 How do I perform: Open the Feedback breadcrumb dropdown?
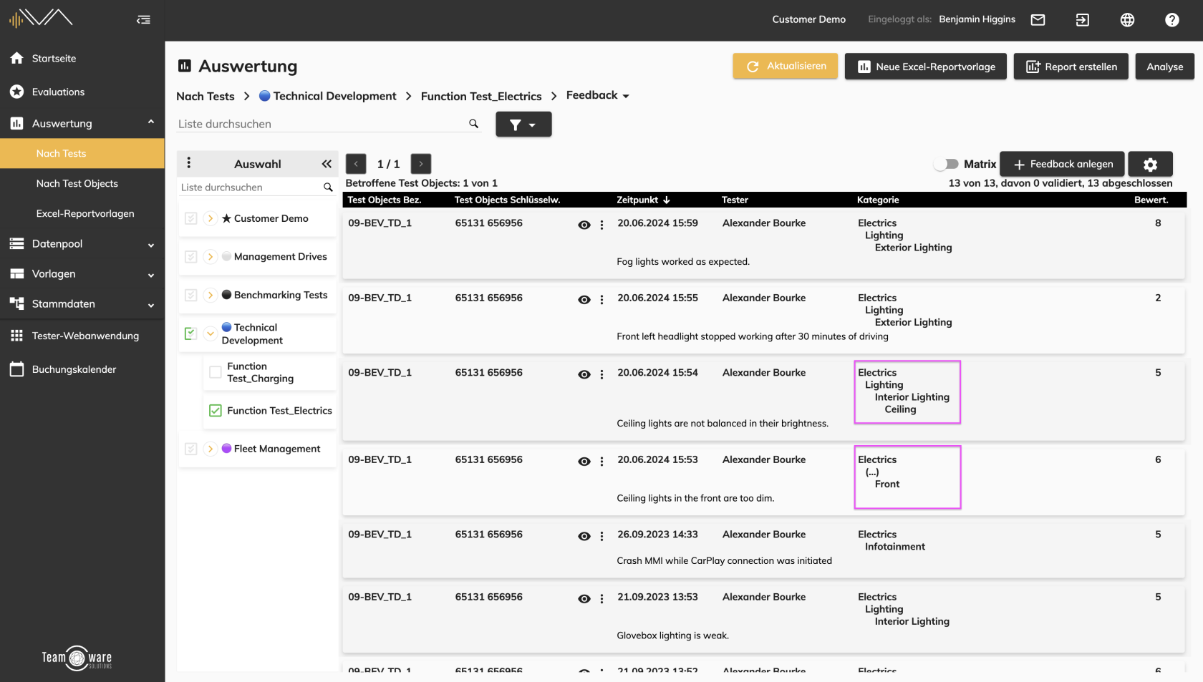point(598,95)
